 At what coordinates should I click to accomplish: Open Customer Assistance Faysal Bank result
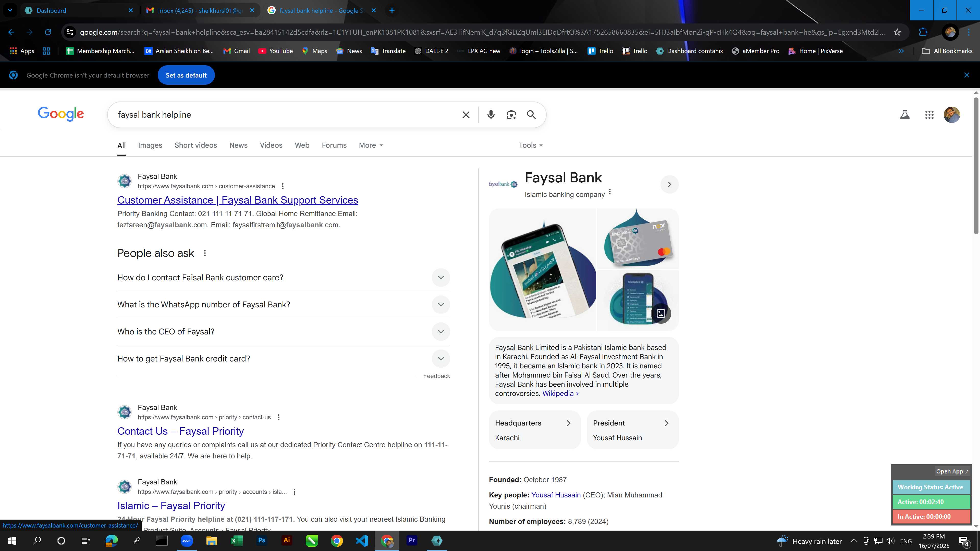[238, 200]
